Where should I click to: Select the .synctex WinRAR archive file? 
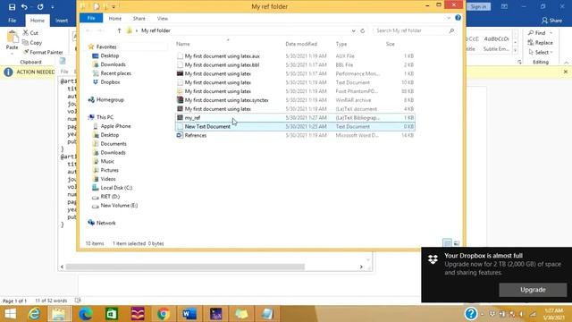point(295,100)
